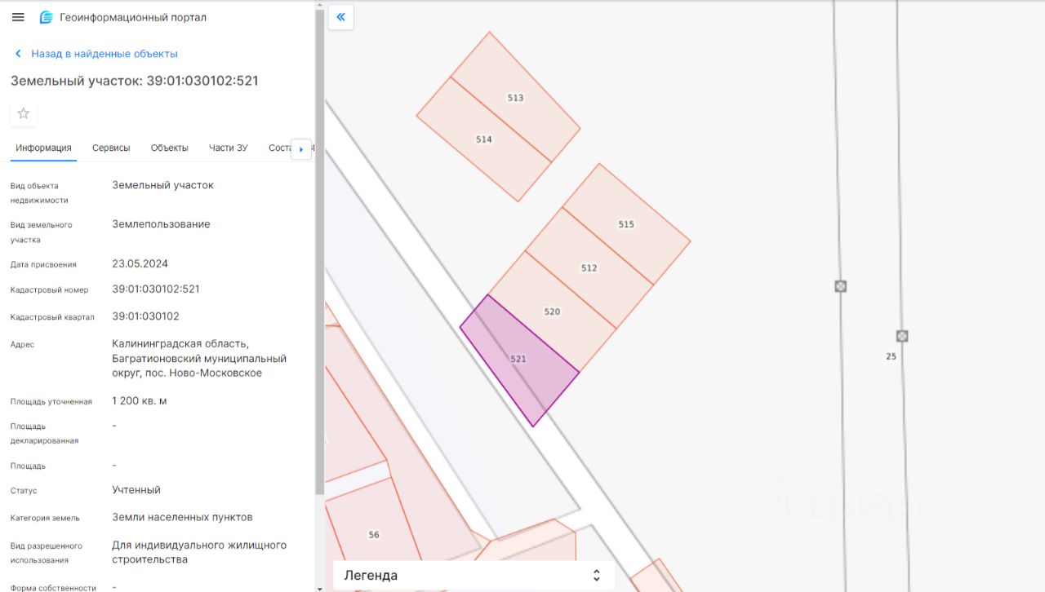Click the Статус label

24,491
